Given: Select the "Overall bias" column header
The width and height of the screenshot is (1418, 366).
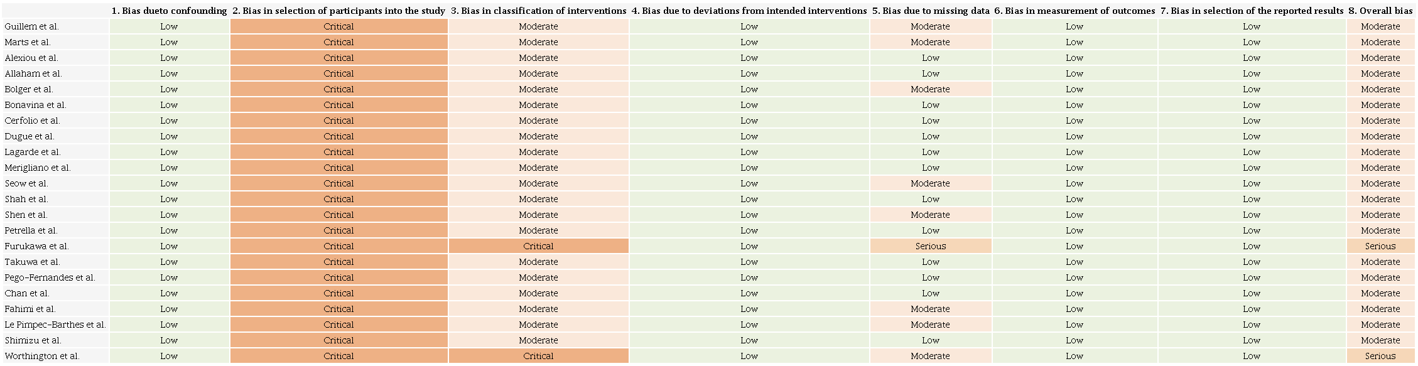Looking at the screenshot, I should [1380, 11].
